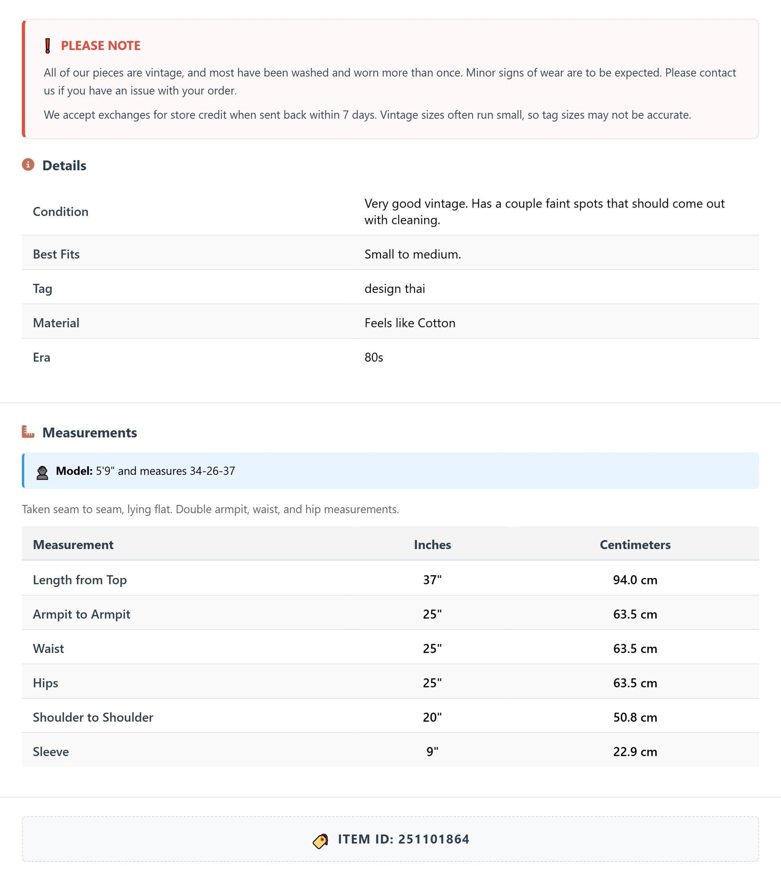Click the Condition row label
The height and width of the screenshot is (881, 781).
[61, 212]
